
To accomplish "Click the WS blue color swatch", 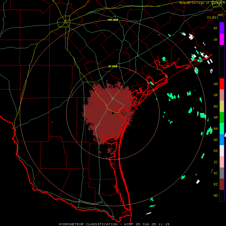I will coord(222,140).
